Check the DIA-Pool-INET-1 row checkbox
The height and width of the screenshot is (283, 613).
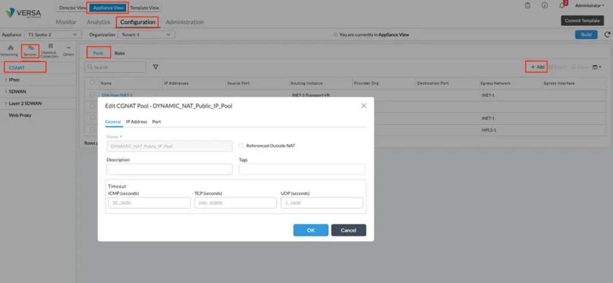[x=92, y=95]
